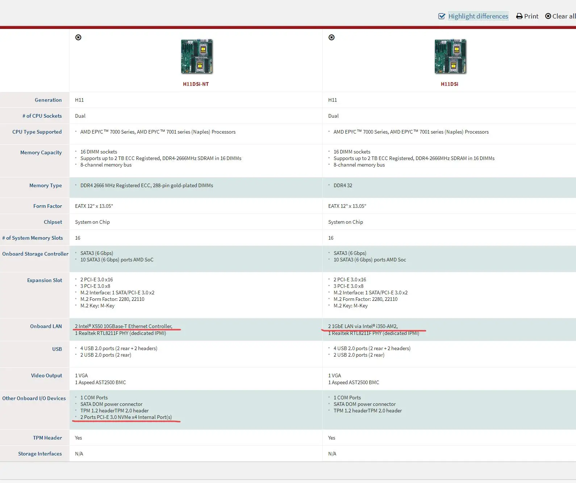576x483 pixels.
Task: Open the H11DSi-NT motherboard thumbnail
Action: click(x=197, y=56)
